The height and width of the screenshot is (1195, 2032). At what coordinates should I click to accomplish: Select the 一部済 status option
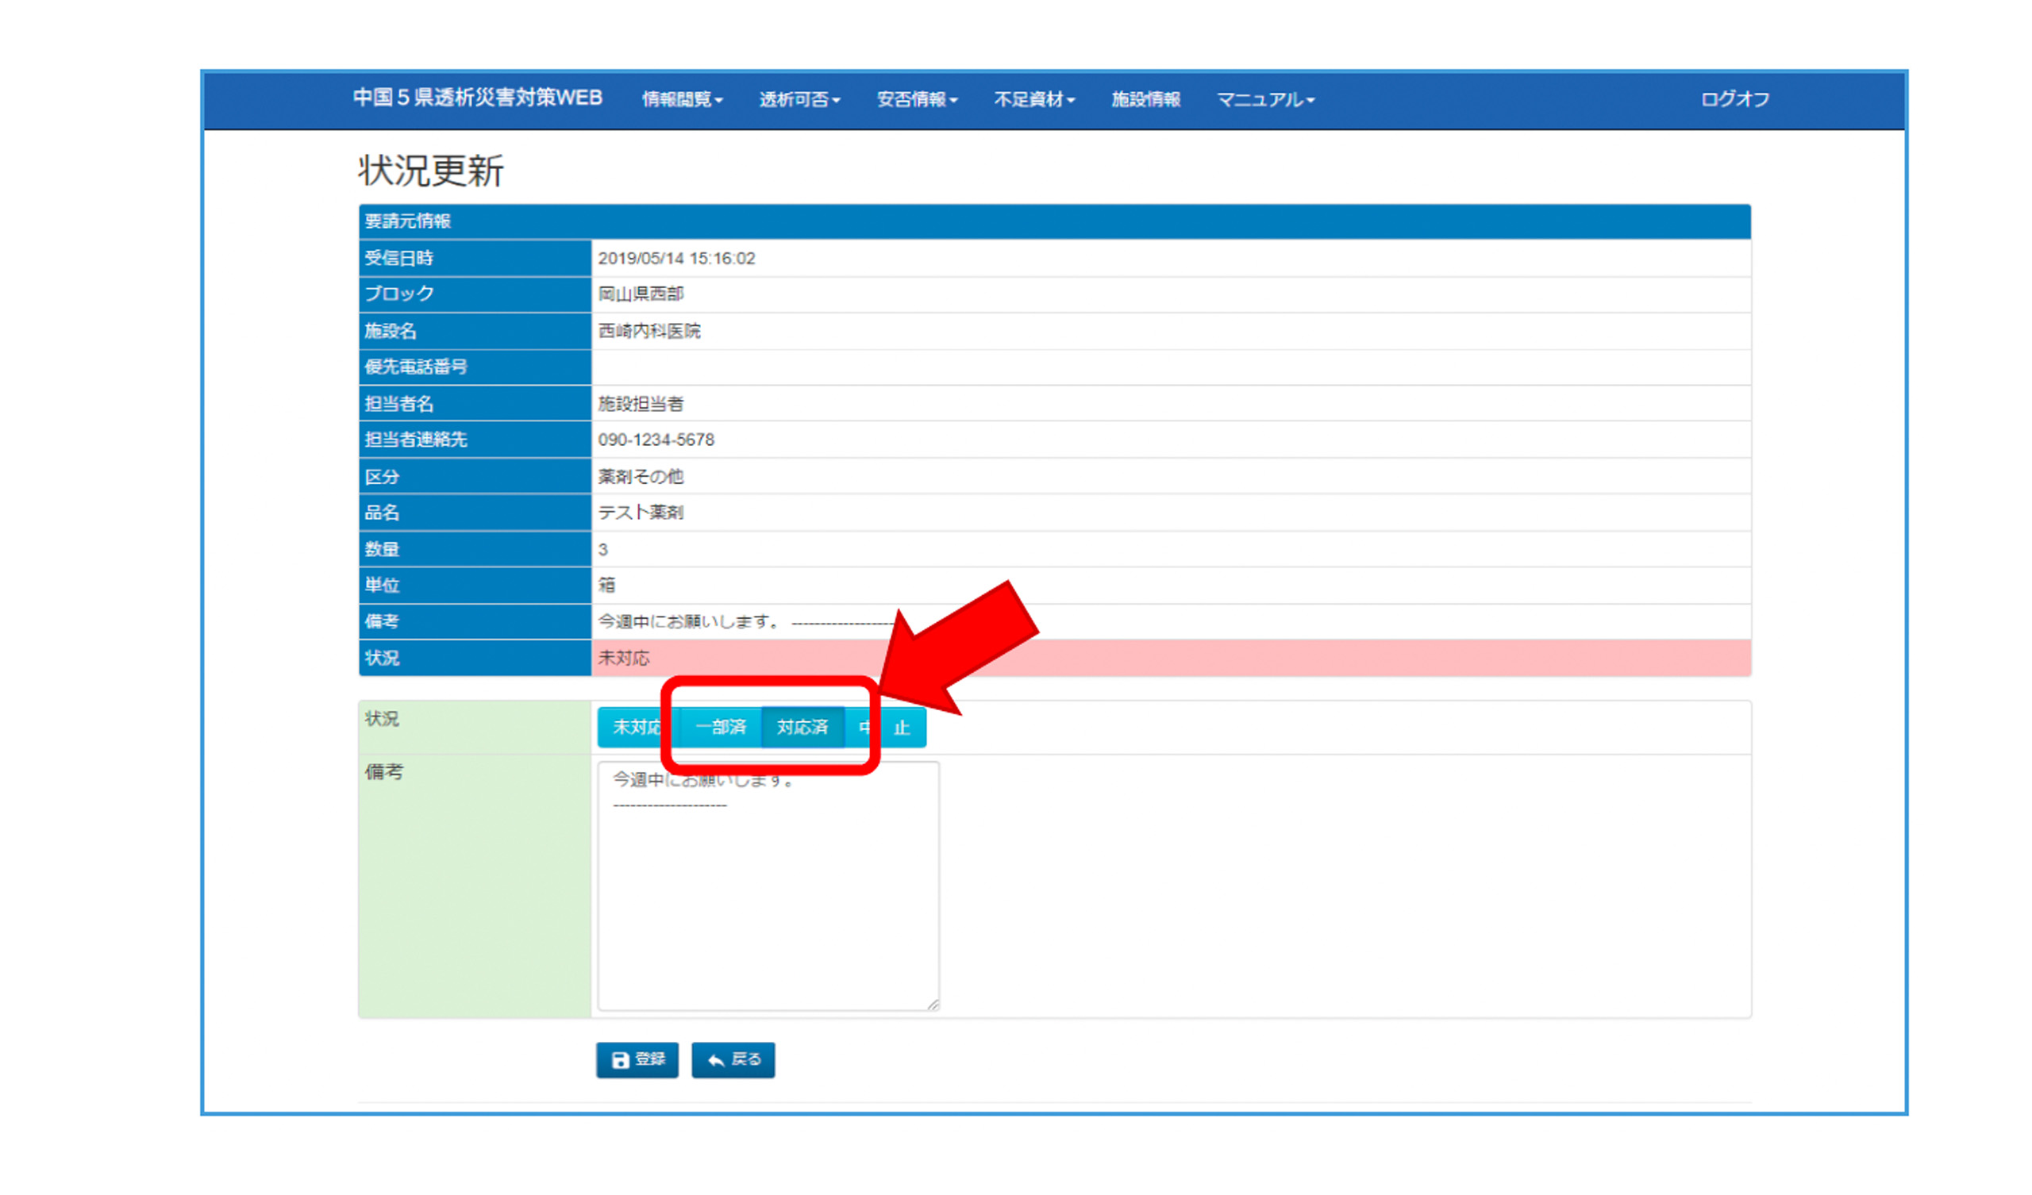(720, 728)
